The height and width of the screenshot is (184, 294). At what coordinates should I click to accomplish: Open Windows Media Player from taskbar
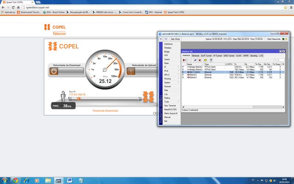click(x=37, y=180)
